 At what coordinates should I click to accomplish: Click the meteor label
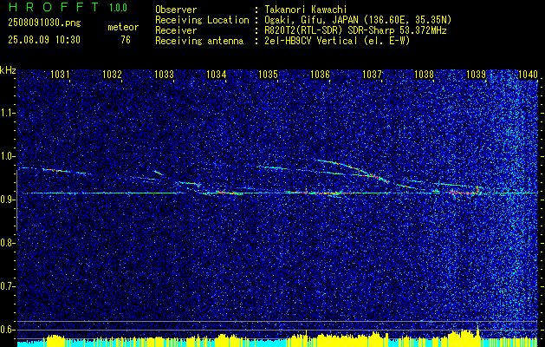coord(123,27)
